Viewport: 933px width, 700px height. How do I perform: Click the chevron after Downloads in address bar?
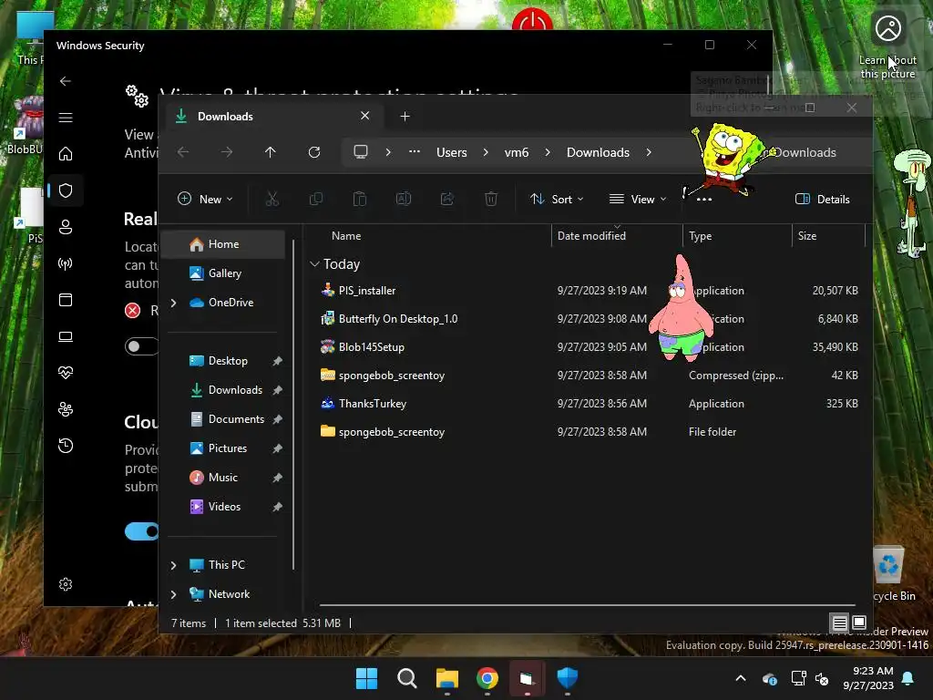click(x=649, y=152)
